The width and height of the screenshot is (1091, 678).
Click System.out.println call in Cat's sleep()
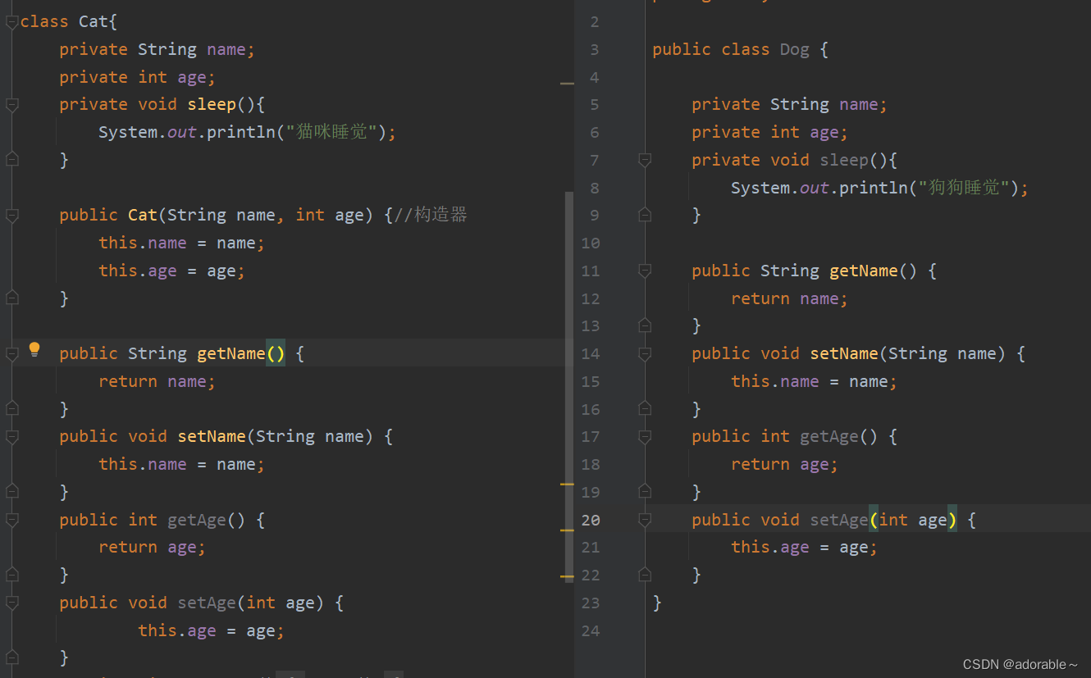(x=247, y=132)
